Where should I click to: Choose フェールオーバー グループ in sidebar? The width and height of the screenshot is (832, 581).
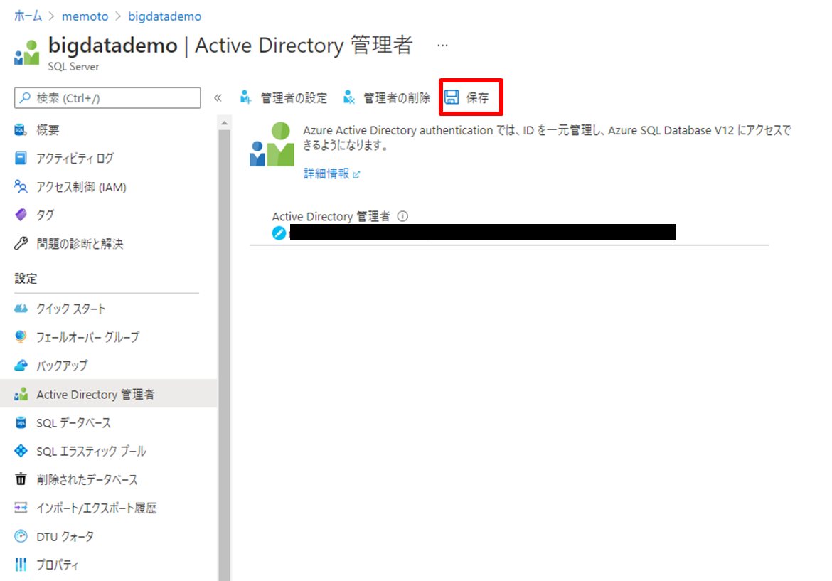coord(87,337)
